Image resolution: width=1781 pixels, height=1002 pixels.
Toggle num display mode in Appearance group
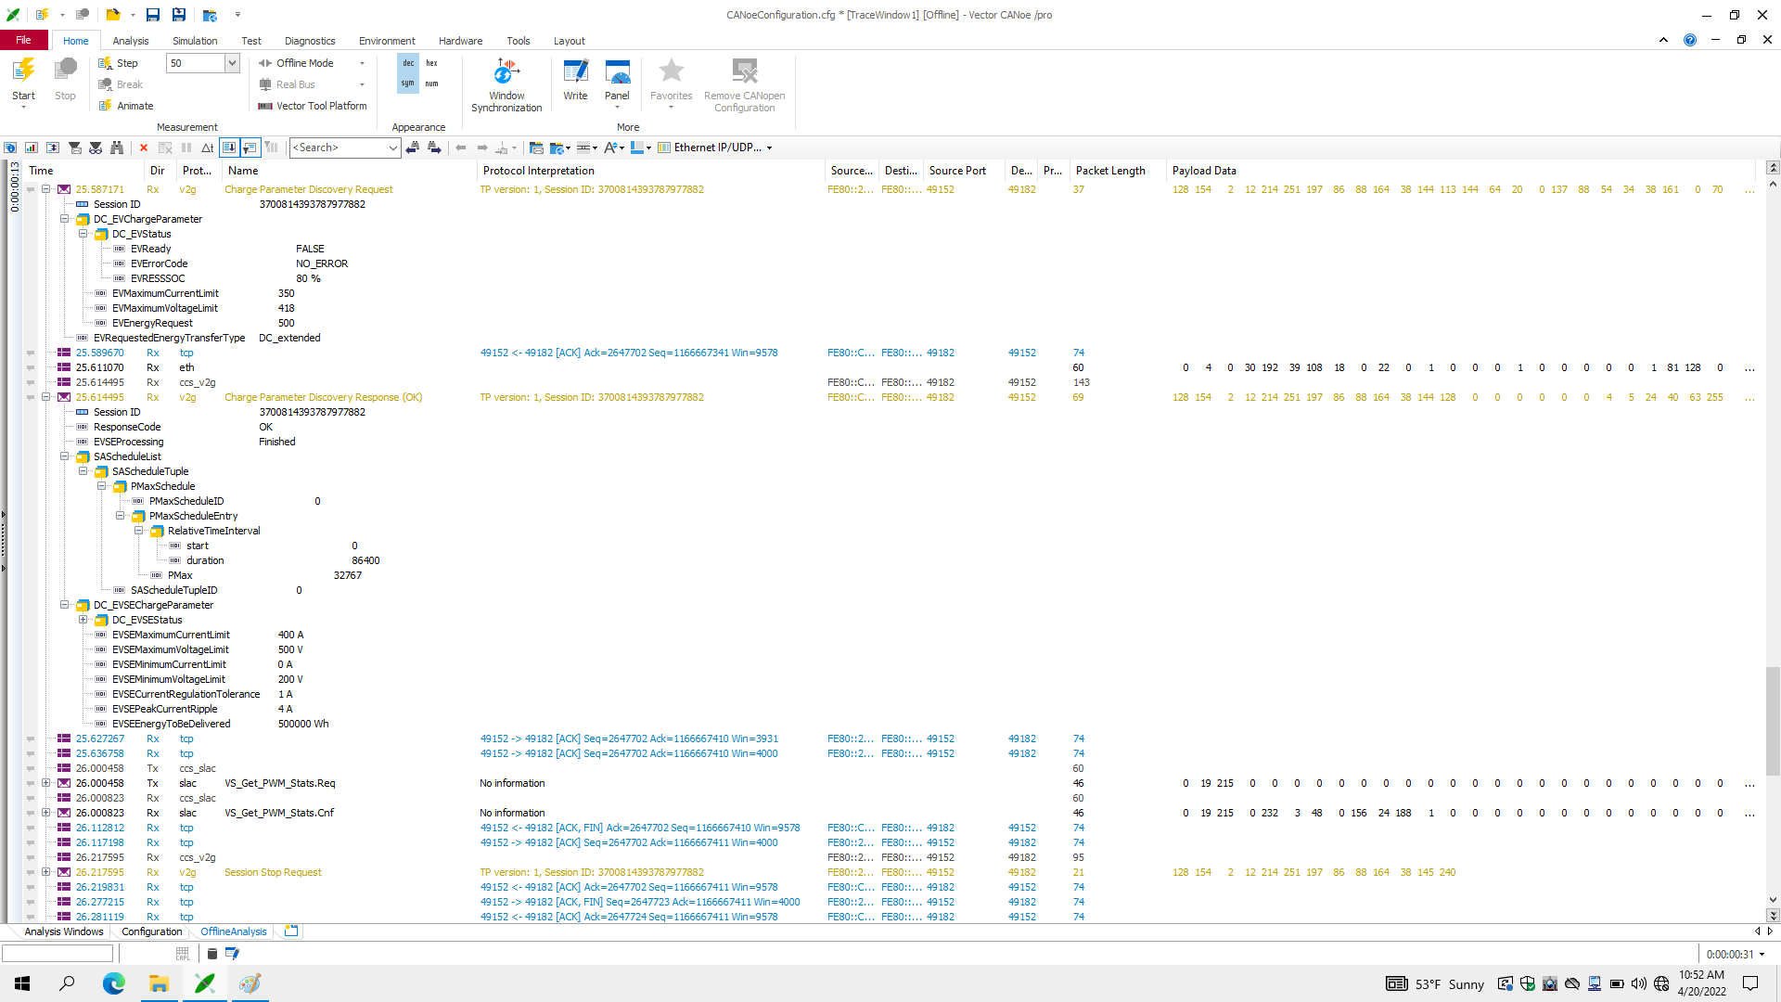pos(431,83)
